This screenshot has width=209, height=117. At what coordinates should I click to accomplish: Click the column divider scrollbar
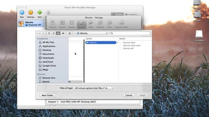(x=84, y=61)
